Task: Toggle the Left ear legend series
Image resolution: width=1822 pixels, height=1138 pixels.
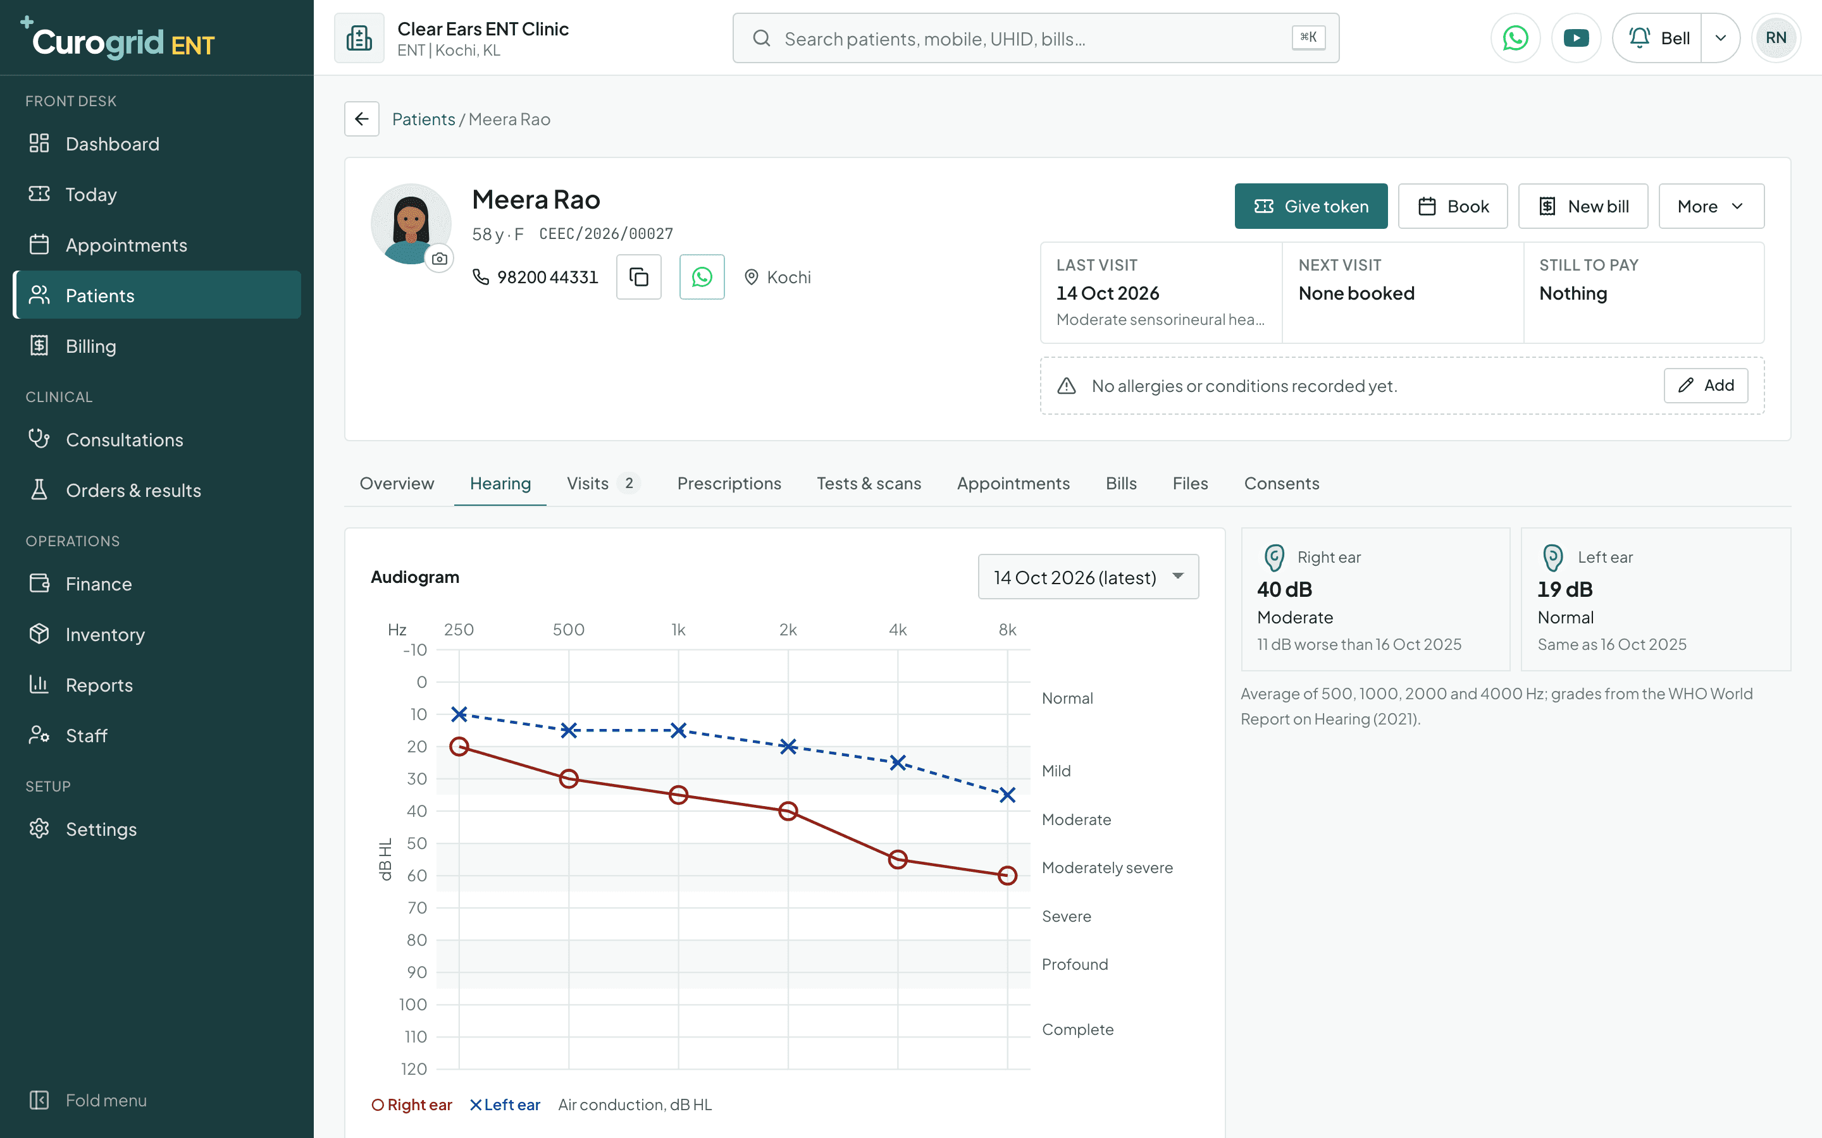Action: [x=505, y=1104]
